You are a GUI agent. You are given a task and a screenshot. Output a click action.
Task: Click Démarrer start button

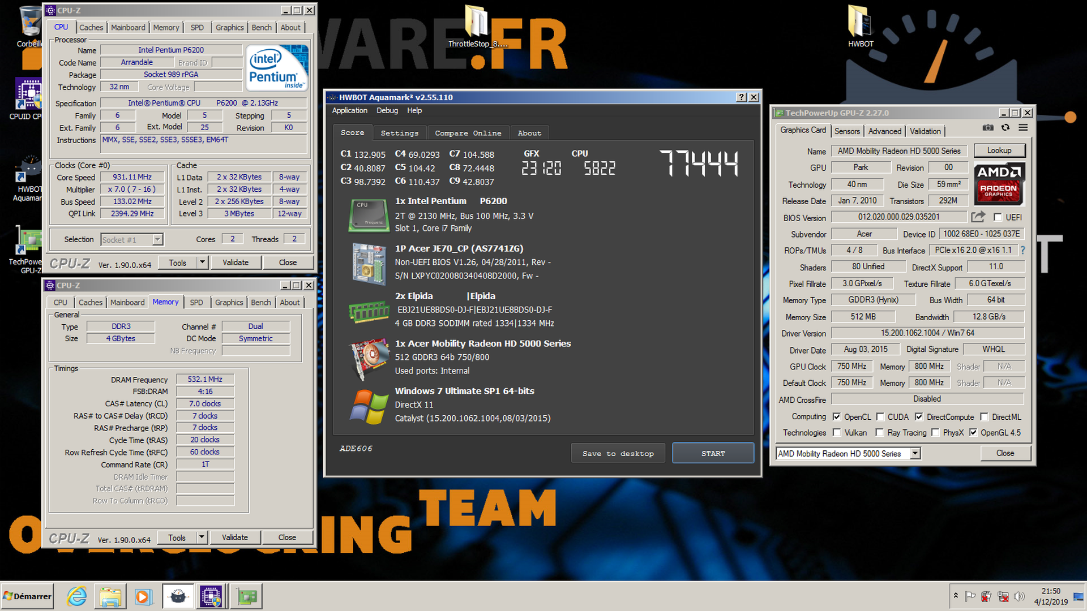pyautogui.click(x=27, y=596)
